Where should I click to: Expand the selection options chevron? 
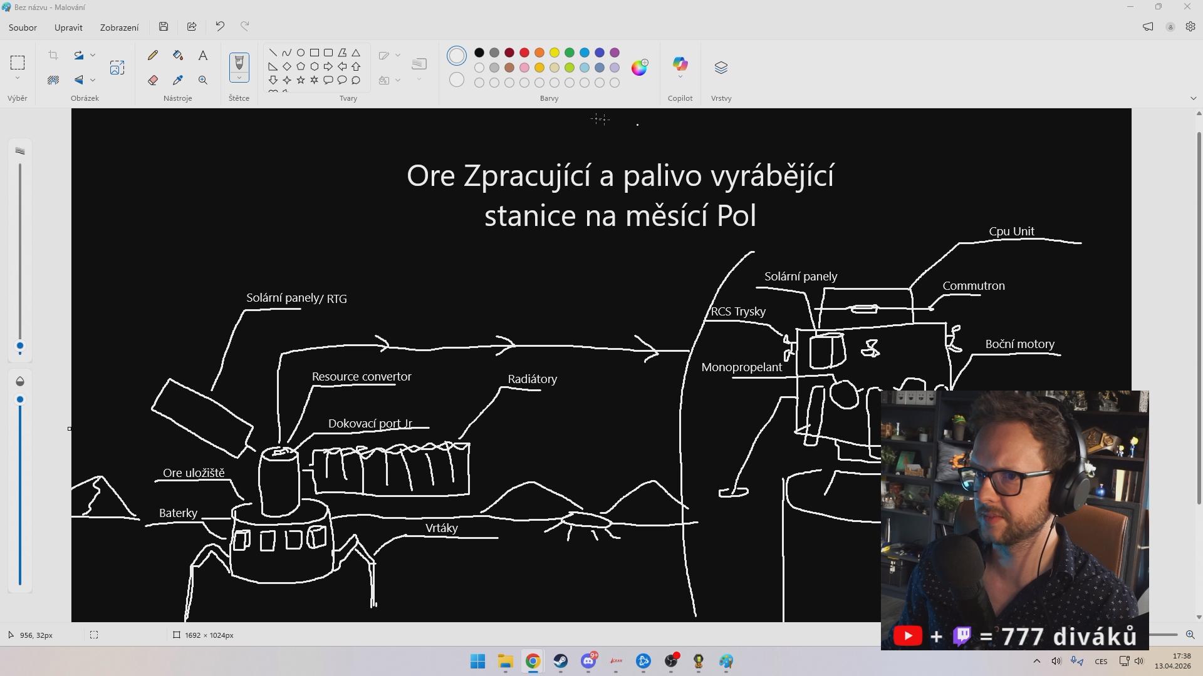(x=18, y=78)
